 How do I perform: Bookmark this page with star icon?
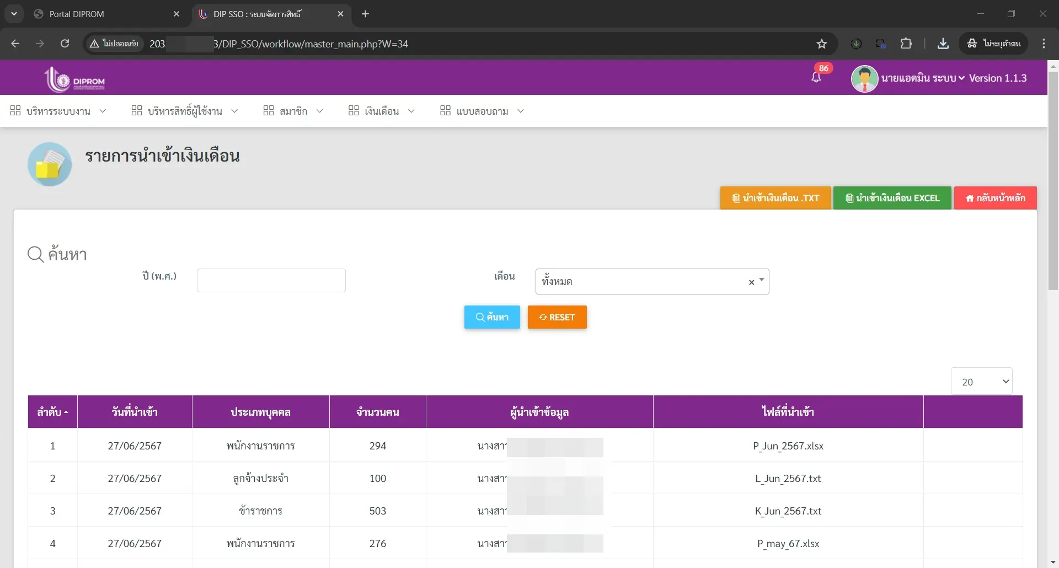(x=822, y=44)
